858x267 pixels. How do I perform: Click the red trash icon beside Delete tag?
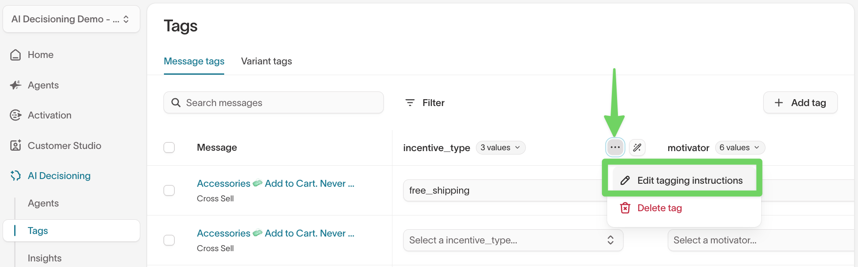pyautogui.click(x=625, y=208)
